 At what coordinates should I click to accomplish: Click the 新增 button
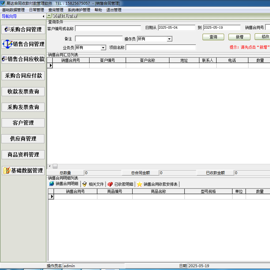pyautogui.click(x=239, y=37)
